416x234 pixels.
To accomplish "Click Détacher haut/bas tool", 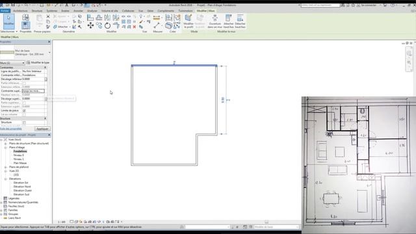I will pyautogui.click(x=240, y=21).
